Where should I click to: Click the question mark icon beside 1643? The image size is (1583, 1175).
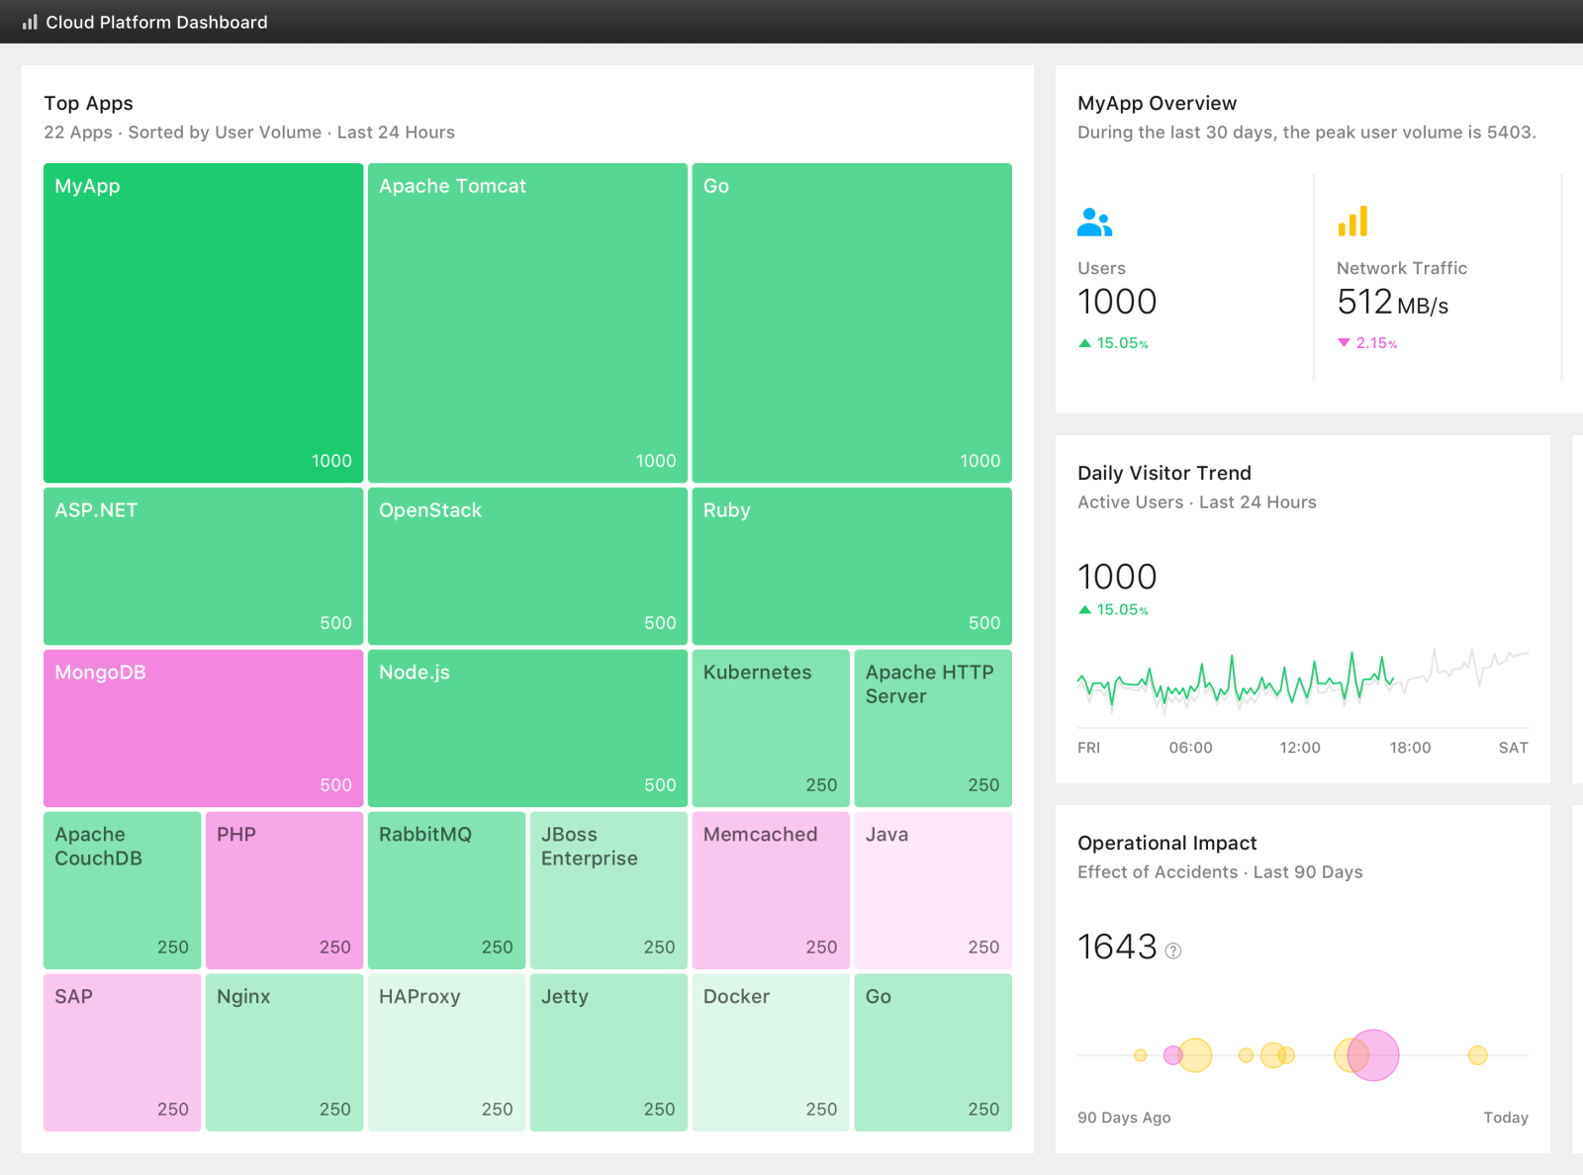pos(1172,951)
